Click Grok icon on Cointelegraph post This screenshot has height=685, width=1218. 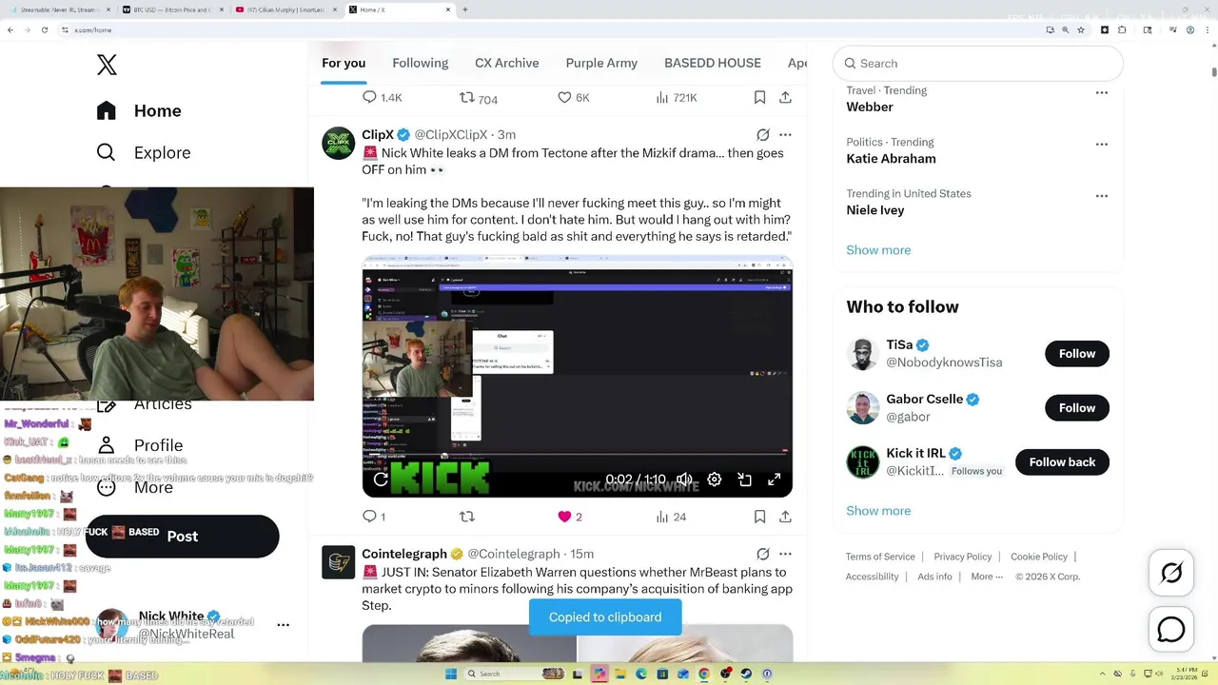pos(762,554)
